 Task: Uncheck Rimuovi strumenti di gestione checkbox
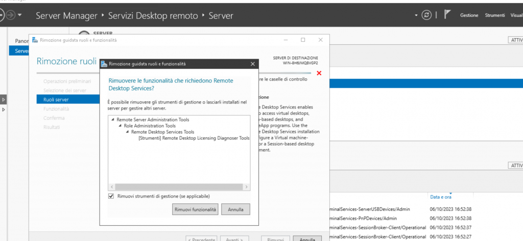click(111, 196)
